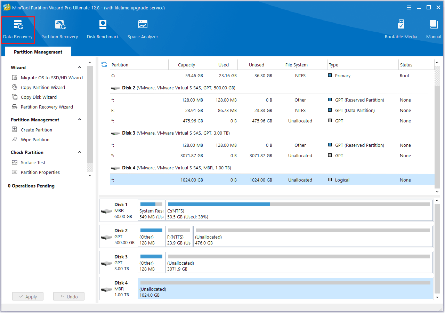The height and width of the screenshot is (313, 445).
Task: Start the Migrate OS to SSD/HD Wizard
Action: pyautogui.click(x=51, y=78)
